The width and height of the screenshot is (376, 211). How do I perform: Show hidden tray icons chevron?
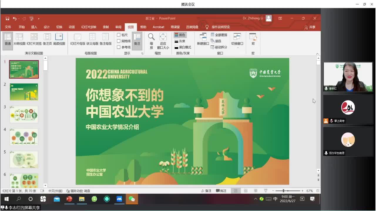pyautogui.click(x=255, y=199)
